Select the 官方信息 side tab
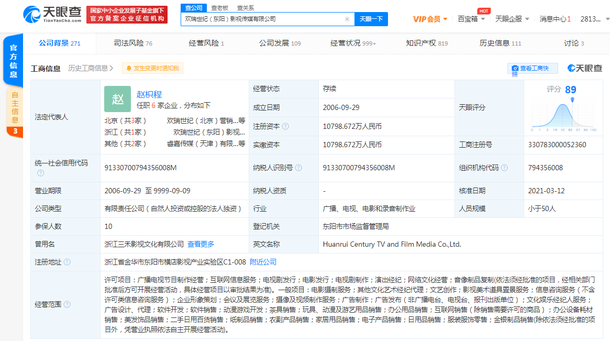The width and height of the screenshot is (610, 341). tap(13, 61)
